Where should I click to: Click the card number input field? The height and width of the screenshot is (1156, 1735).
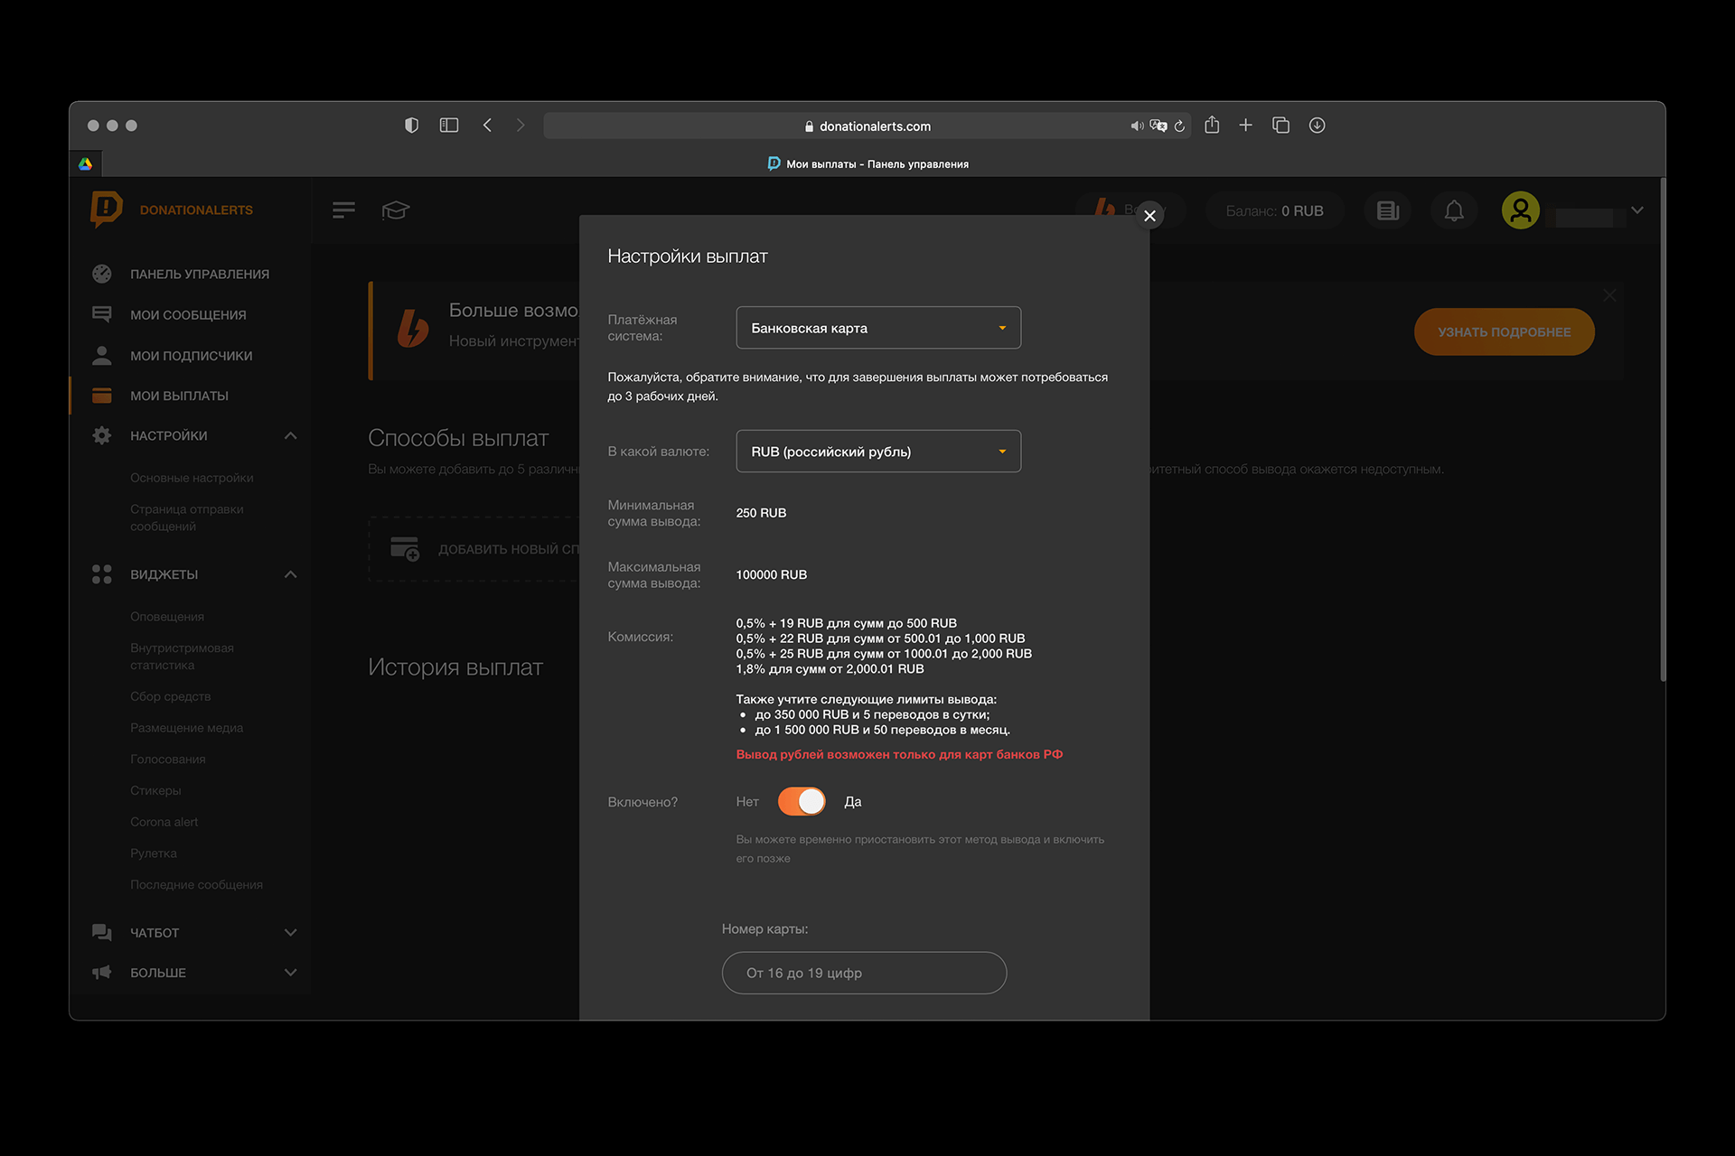pos(864,973)
